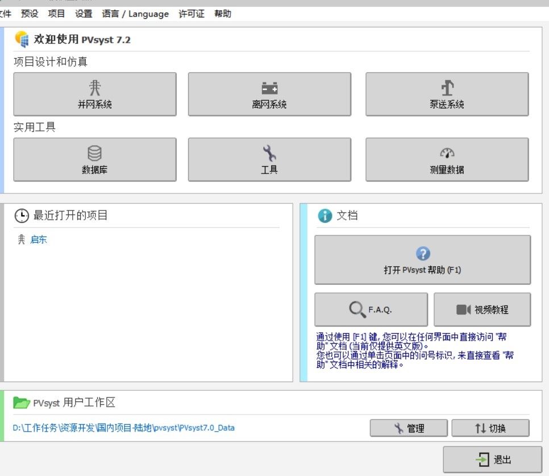Viewport: 549px width, 476px height.
Task: Open recent project 启东
Action: point(39,239)
